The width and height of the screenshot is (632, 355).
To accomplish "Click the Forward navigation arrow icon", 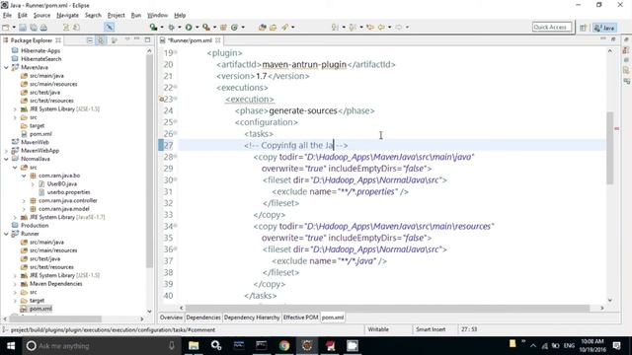I will click(x=399, y=28).
